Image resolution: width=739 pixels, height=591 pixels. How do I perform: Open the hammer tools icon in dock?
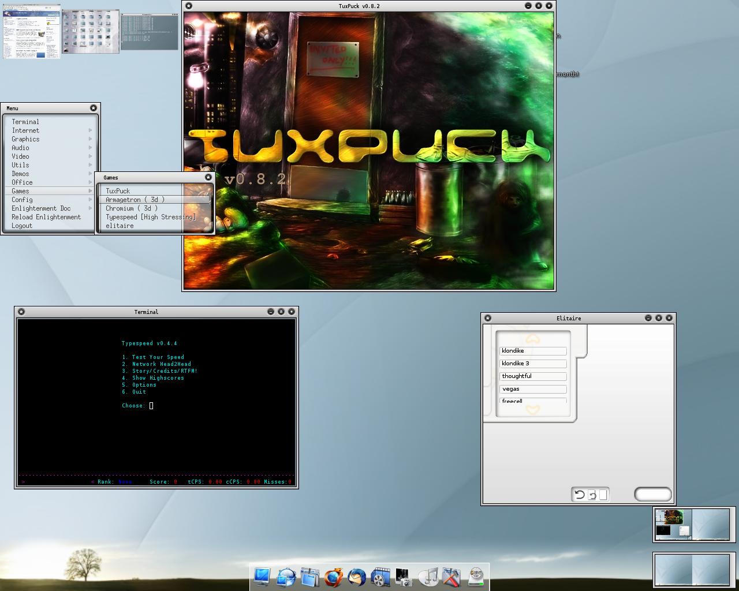coord(451,576)
